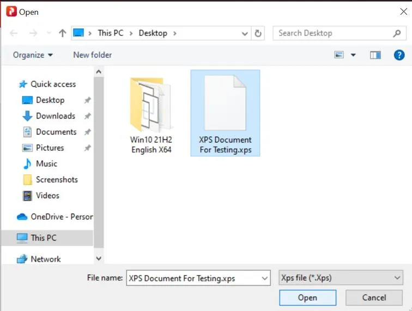Select Downloads in the navigation pane
The width and height of the screenshot is (412, 311).
click(x=55, y=116)
